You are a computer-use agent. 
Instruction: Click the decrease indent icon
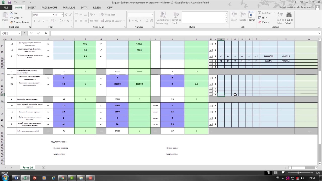[91, 21]
